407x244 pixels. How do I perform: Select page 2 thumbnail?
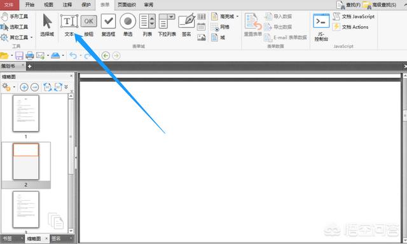[x=26, y=161]
